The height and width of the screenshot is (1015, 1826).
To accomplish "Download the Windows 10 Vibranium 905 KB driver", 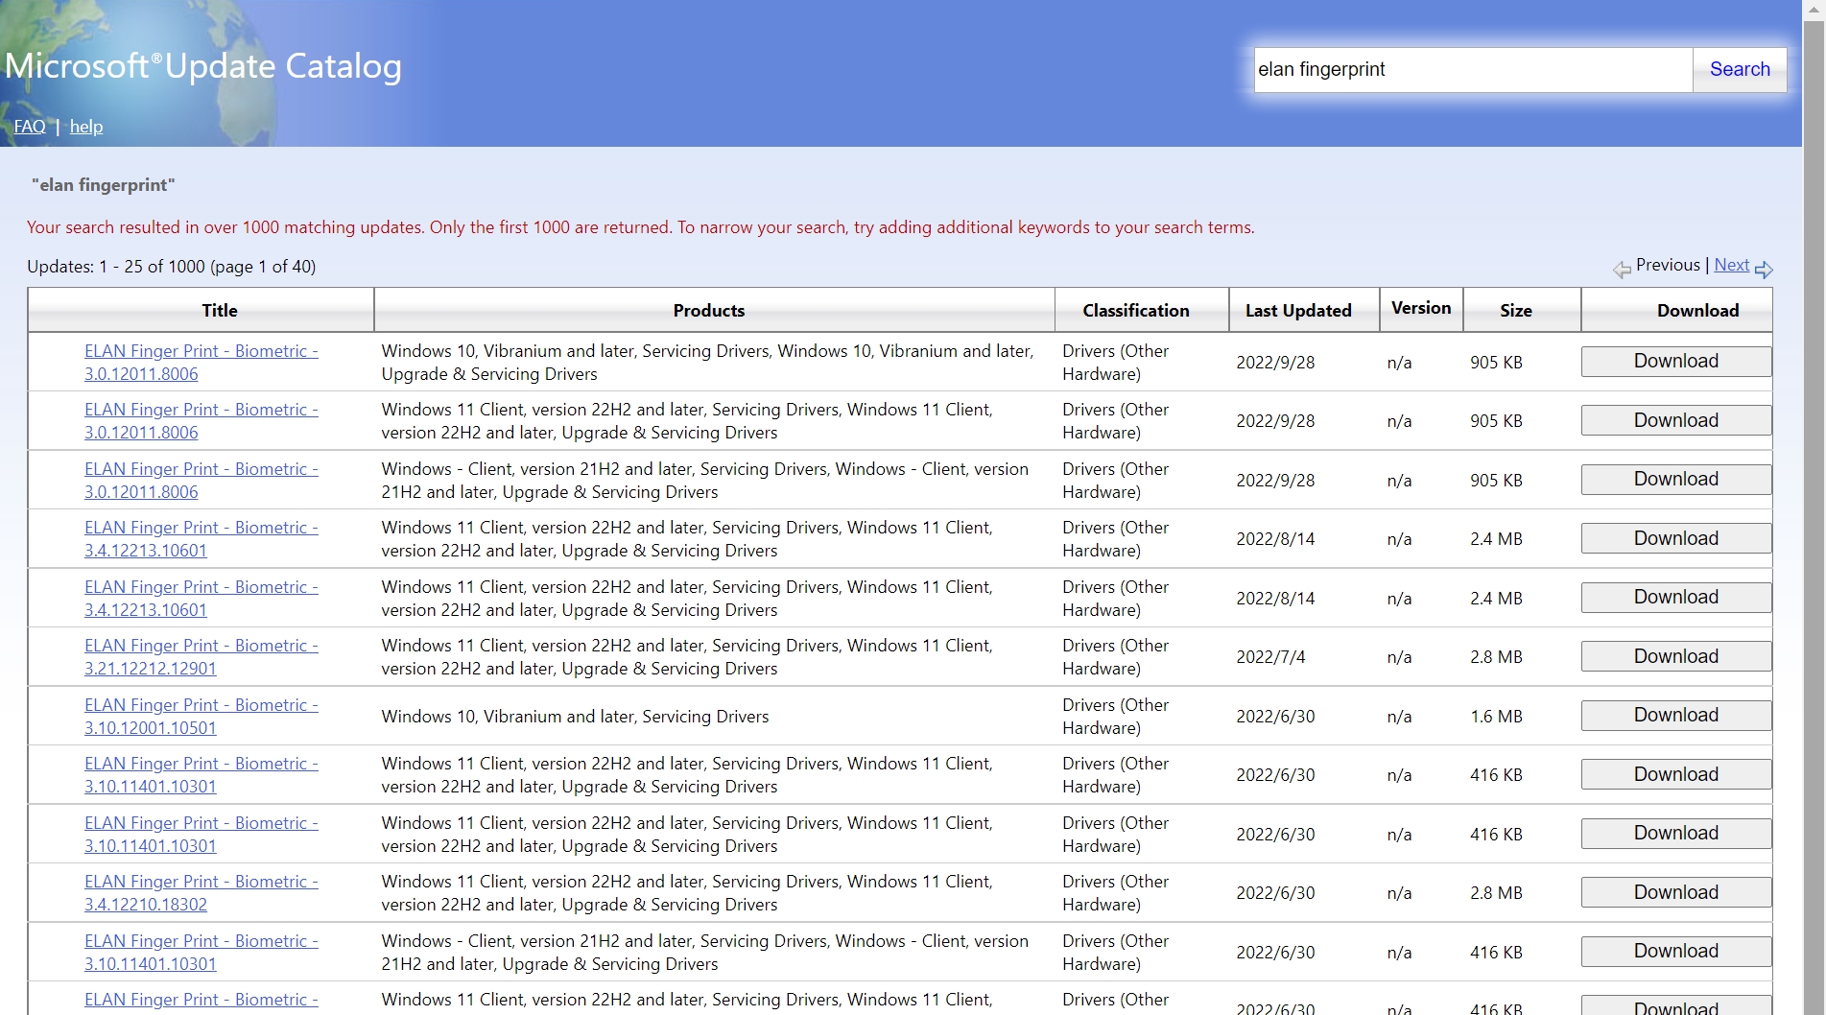I will click(x=1675, y=362).
